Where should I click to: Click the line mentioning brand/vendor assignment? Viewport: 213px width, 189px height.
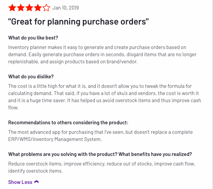(x=73, y=62)
